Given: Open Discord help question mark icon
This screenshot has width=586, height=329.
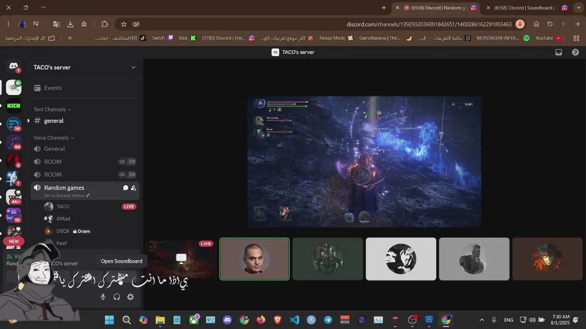Looking at the screenshot, I should [575, 52].
